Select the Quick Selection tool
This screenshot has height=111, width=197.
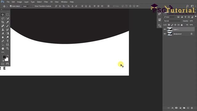(x=7, y=18)
